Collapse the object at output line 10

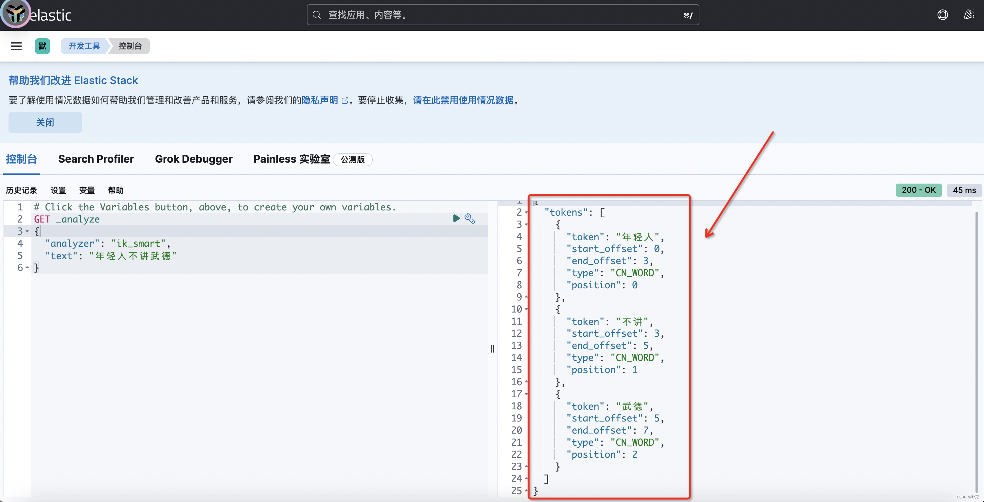pos(526,310)
